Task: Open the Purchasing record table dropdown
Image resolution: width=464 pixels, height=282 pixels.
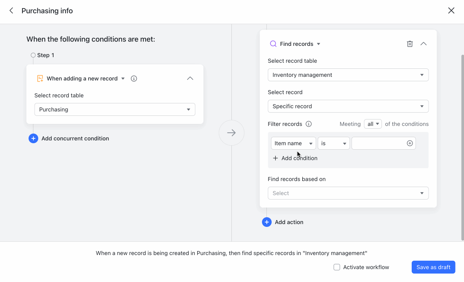Action: [x=115, y=109]
